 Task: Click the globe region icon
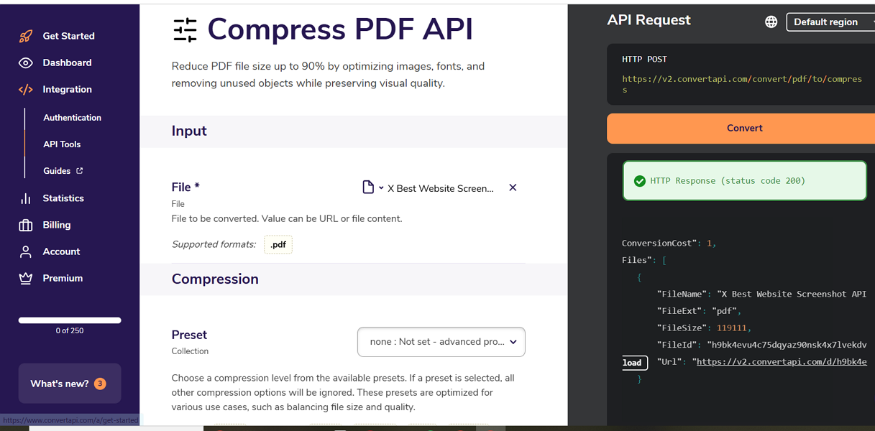click(771, 22)
